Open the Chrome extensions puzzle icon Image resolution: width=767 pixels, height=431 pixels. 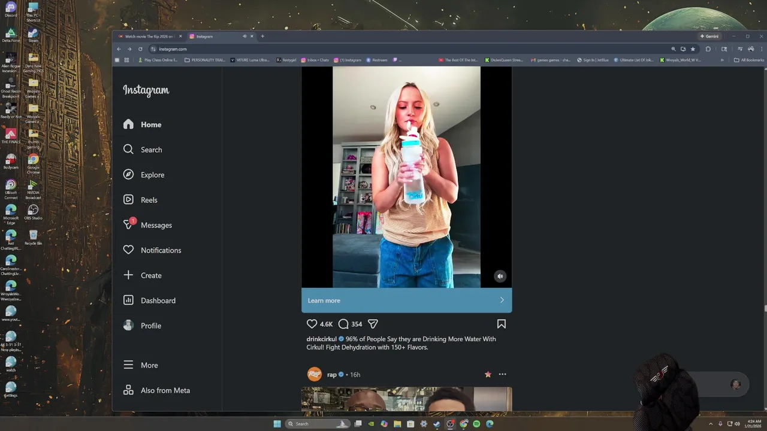click(x=708, y=49)
